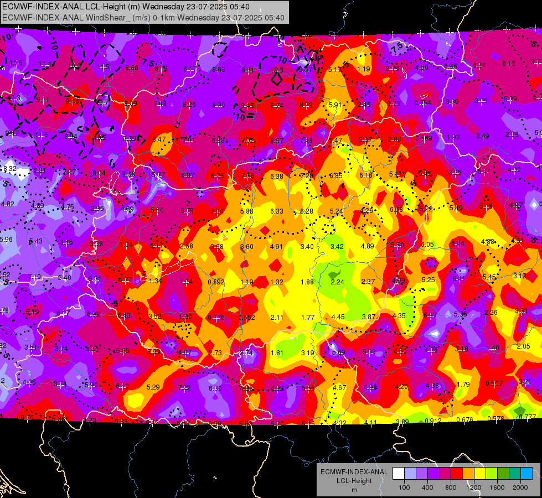Click the yellow legend swatch
This screenshot has height=498, width=542.
(x=480, y=473)
